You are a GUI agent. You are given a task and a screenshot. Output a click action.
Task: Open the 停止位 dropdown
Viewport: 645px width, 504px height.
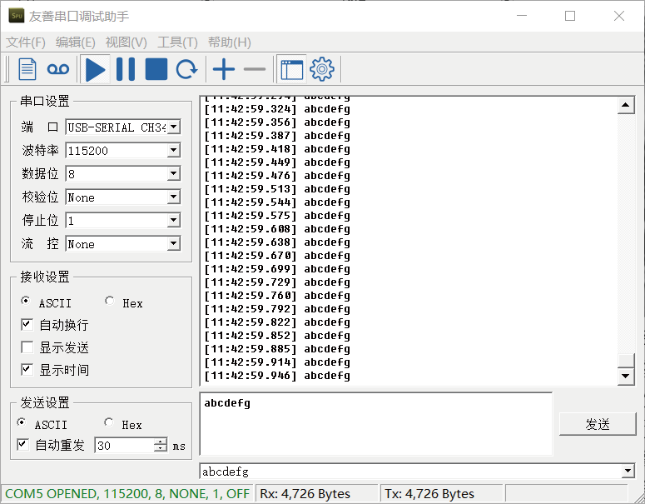(174, 220)
